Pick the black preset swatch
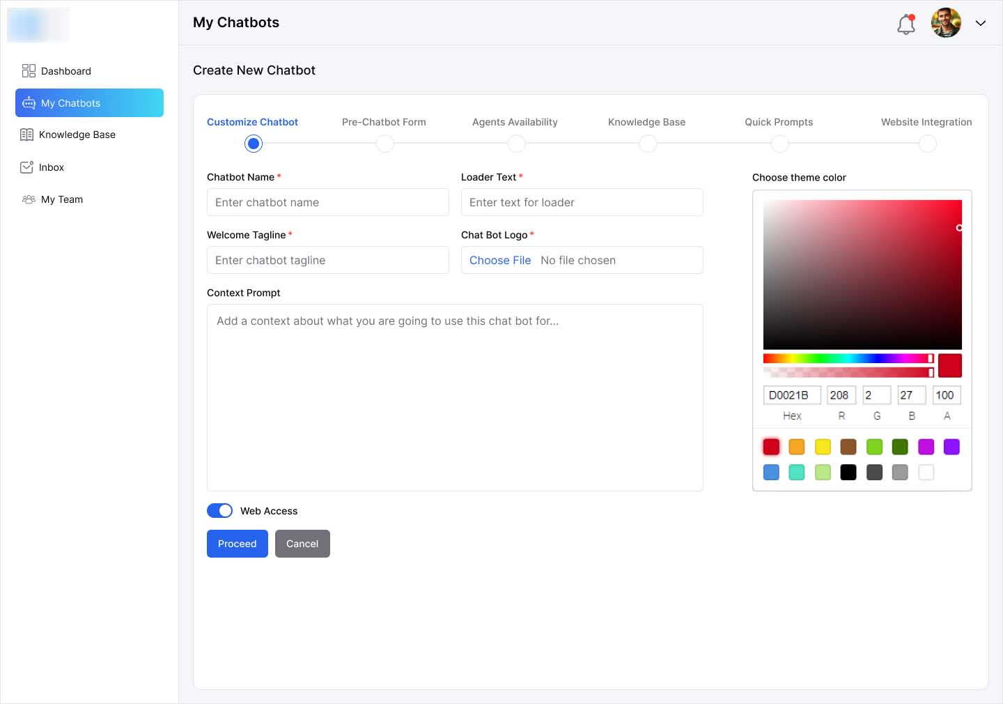 848,473
